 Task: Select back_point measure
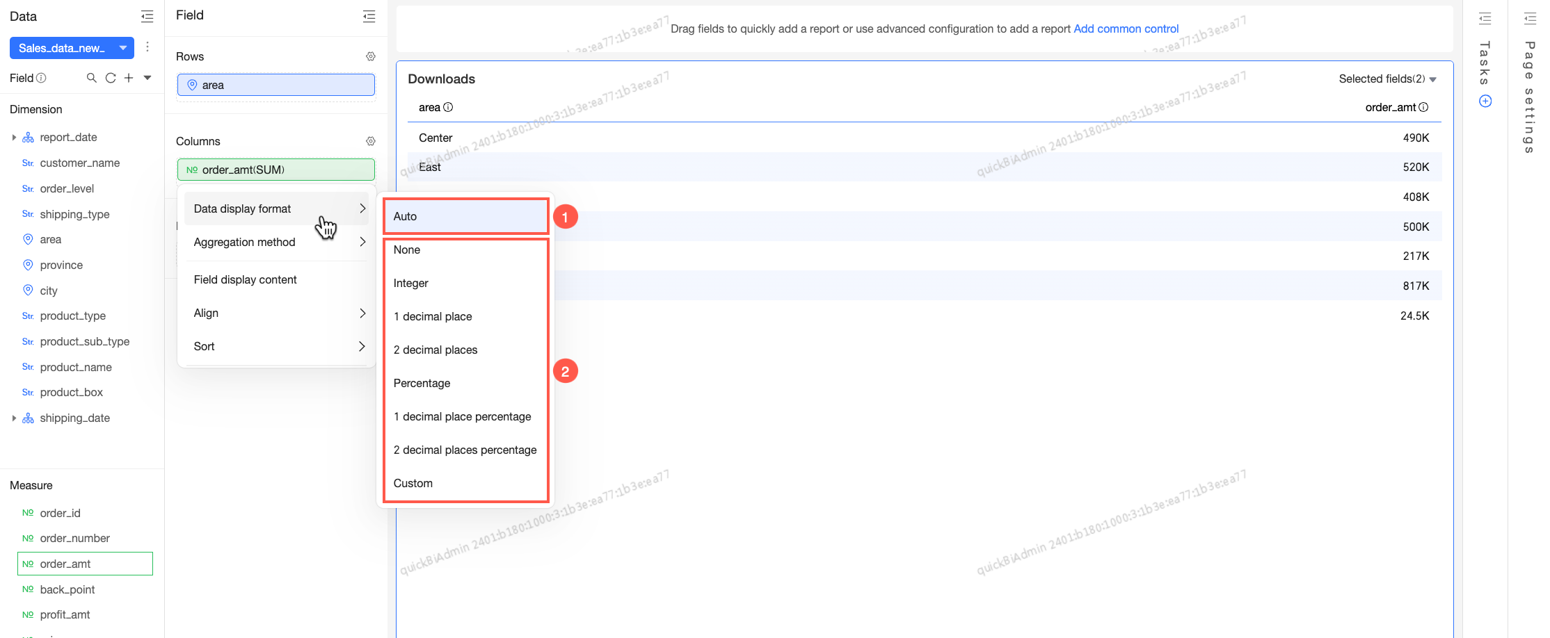click(67, 589)
